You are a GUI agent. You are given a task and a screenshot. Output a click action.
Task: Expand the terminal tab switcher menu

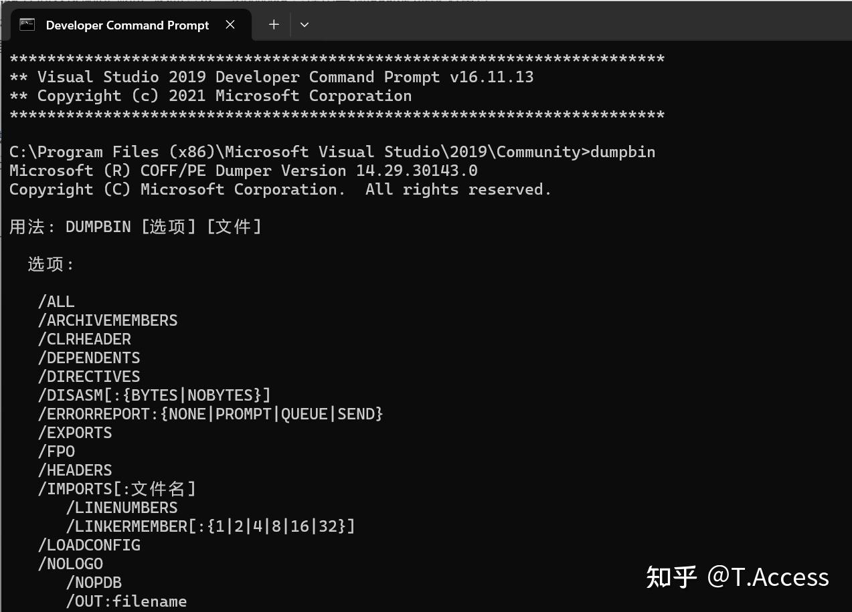point(305,24)
